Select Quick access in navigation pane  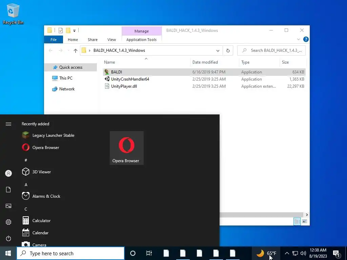(70, 67)
